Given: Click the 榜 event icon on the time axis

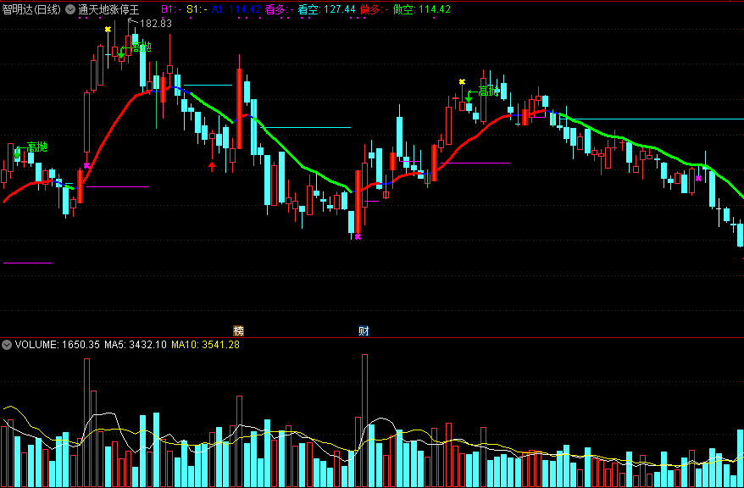Looking at the screenshot, I should tap(238, 331).
